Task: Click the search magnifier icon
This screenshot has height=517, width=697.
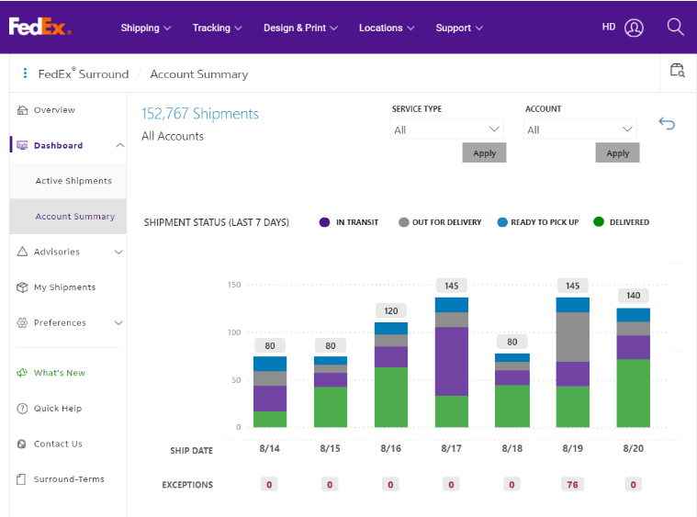Action: (x=675, y=28)
